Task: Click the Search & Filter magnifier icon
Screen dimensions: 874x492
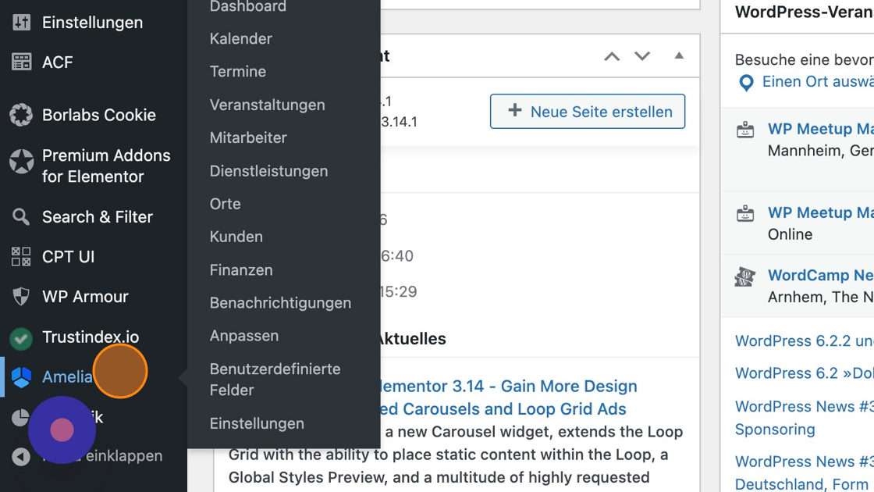Action: [21, 216]
